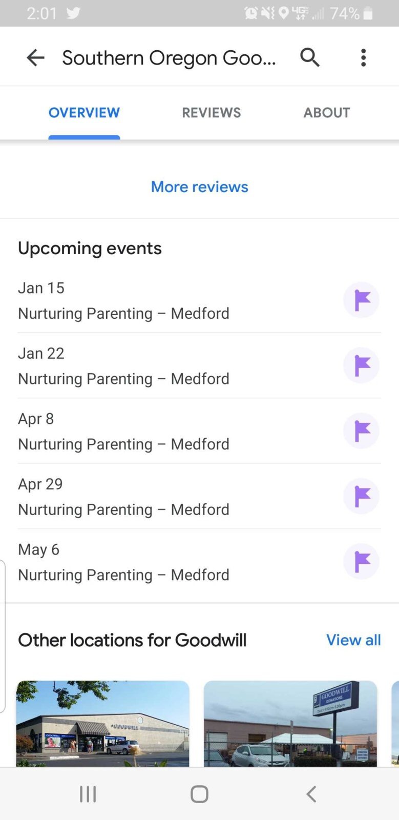399x820 pixels.
Task: Open the More reviews link
Action: point(199,187)
